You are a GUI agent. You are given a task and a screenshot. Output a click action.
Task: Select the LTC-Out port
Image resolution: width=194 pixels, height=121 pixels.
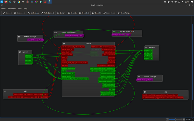(x=112, y=90)
